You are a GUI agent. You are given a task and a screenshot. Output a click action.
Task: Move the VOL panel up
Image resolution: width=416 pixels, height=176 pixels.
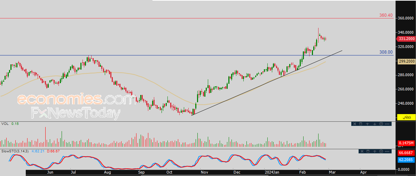[x=368, y=124]
